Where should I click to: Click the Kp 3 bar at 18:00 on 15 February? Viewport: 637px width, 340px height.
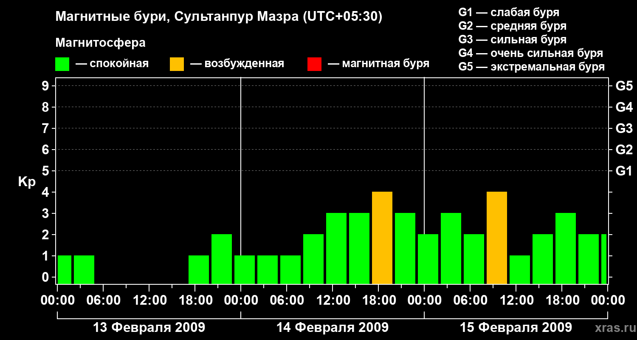[x=566, y=249]
